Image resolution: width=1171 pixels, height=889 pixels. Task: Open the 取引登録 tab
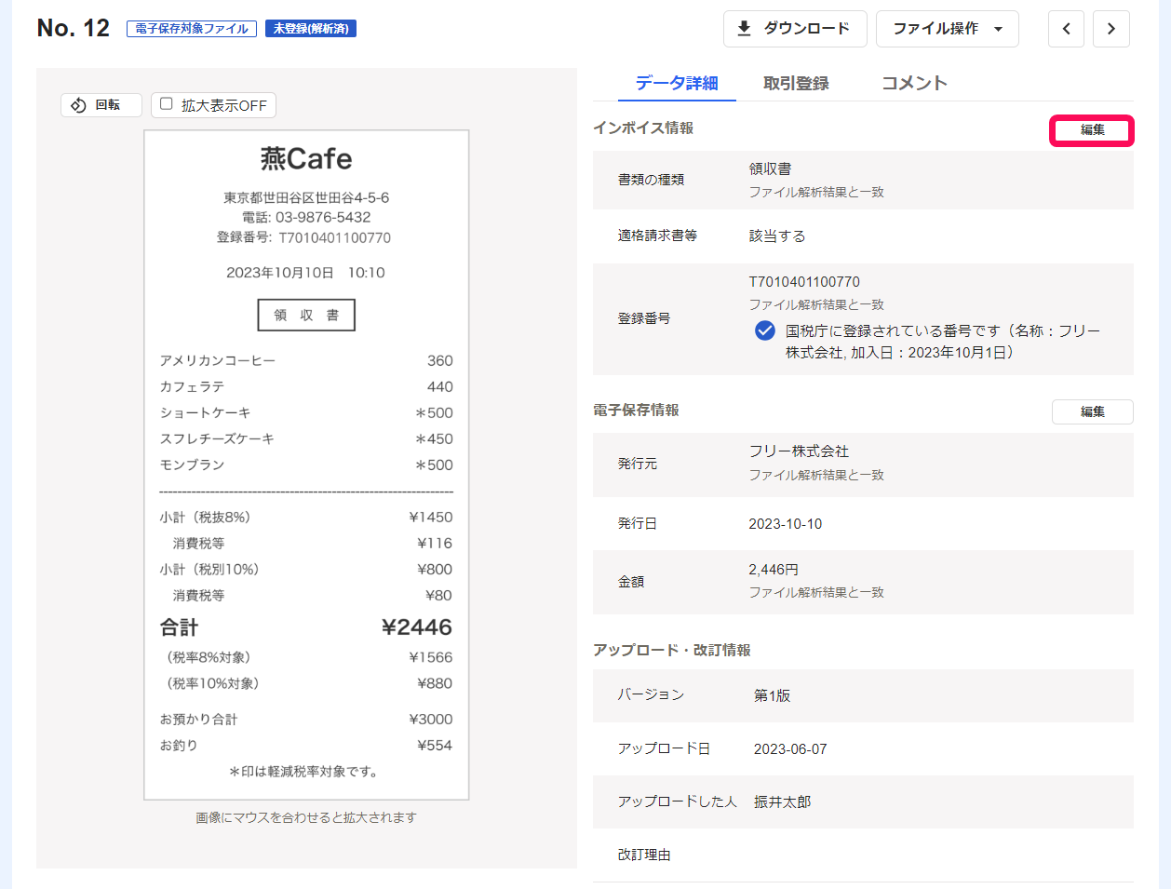796,83
